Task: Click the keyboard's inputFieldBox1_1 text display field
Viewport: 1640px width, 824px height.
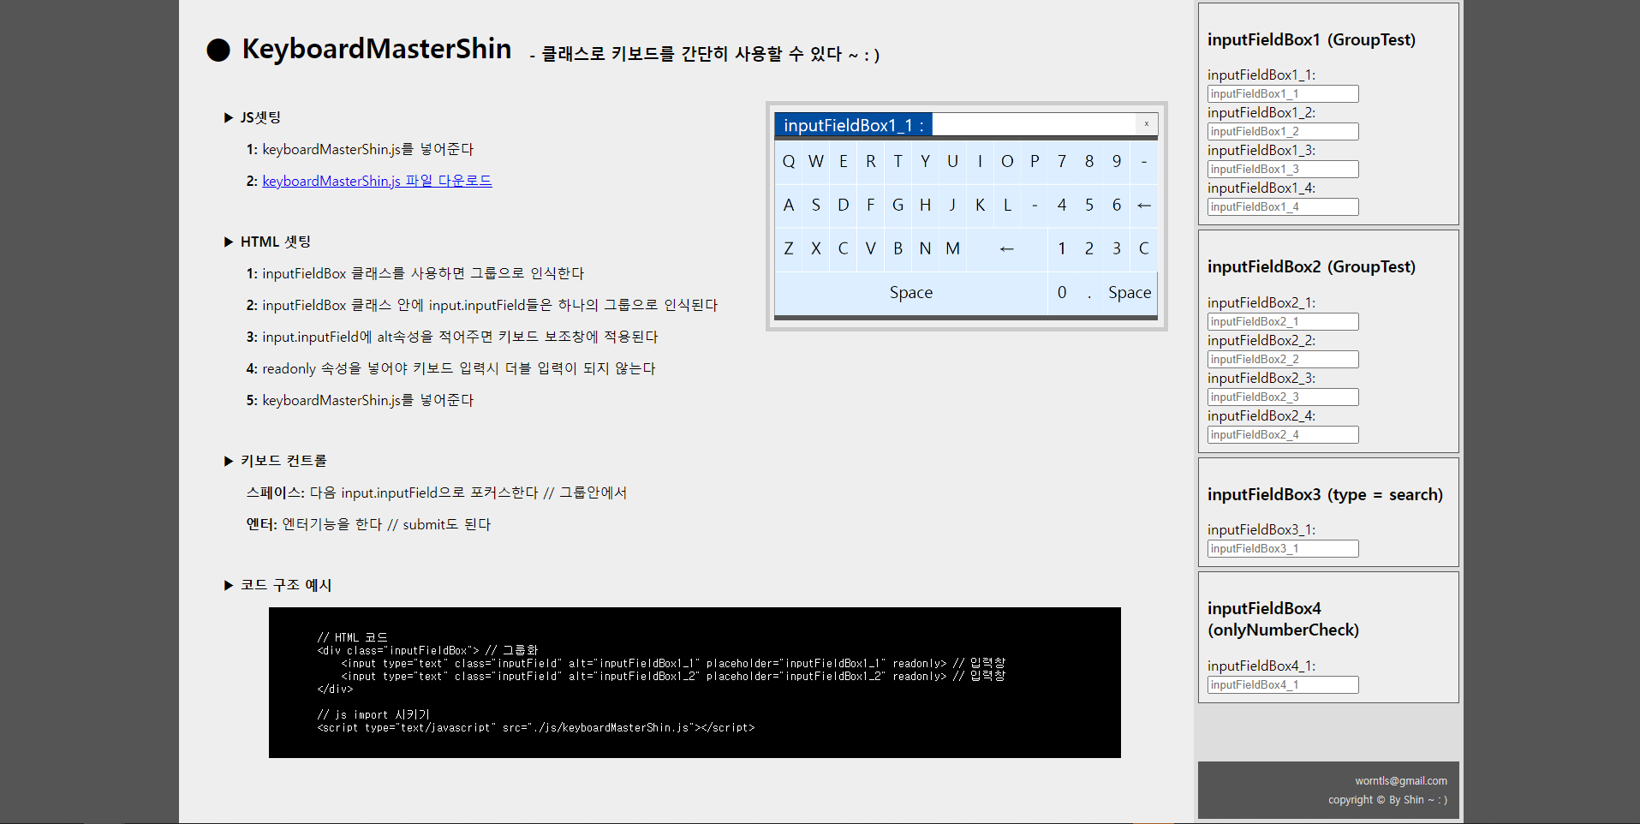Action: pyautogui.click(x=1034, y=124)
